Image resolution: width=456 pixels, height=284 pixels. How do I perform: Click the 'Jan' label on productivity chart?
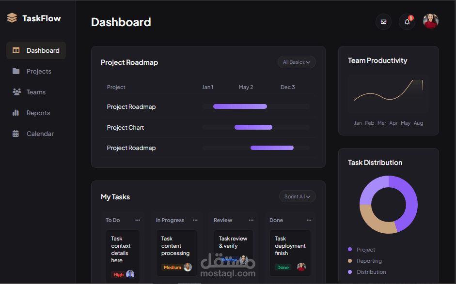358,123
